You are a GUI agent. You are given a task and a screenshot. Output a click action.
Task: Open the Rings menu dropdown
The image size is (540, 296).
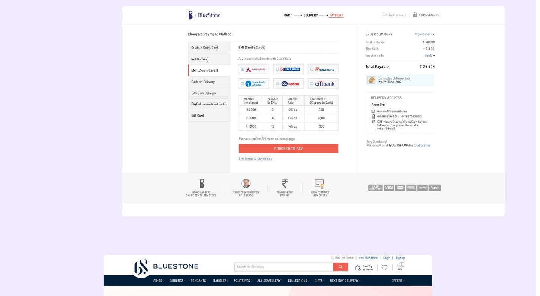tap(159, 281)
